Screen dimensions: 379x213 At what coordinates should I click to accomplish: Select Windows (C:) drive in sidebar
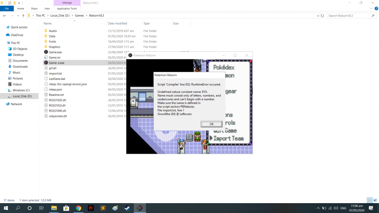point(21,90)
